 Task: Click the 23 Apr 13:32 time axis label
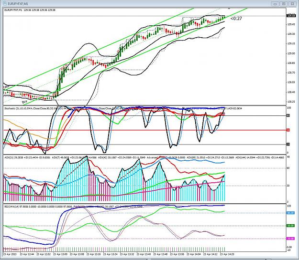127,254
